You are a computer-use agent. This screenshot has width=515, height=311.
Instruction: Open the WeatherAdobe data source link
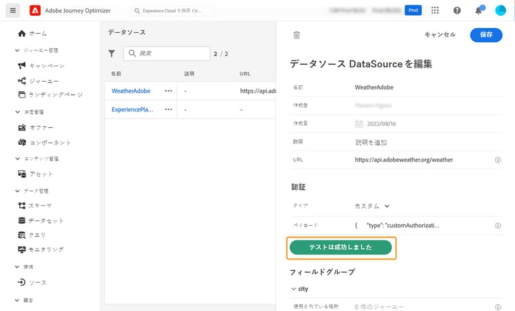pyautogui.click(x=130, y=91)
